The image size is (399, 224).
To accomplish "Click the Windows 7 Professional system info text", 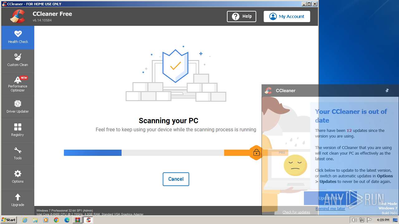I will (x=65, y=211).
